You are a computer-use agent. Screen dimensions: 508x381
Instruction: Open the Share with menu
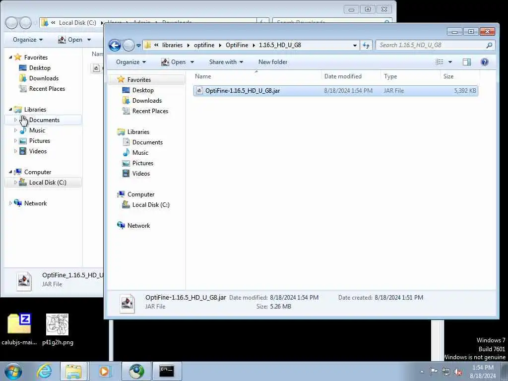(226, 62)
